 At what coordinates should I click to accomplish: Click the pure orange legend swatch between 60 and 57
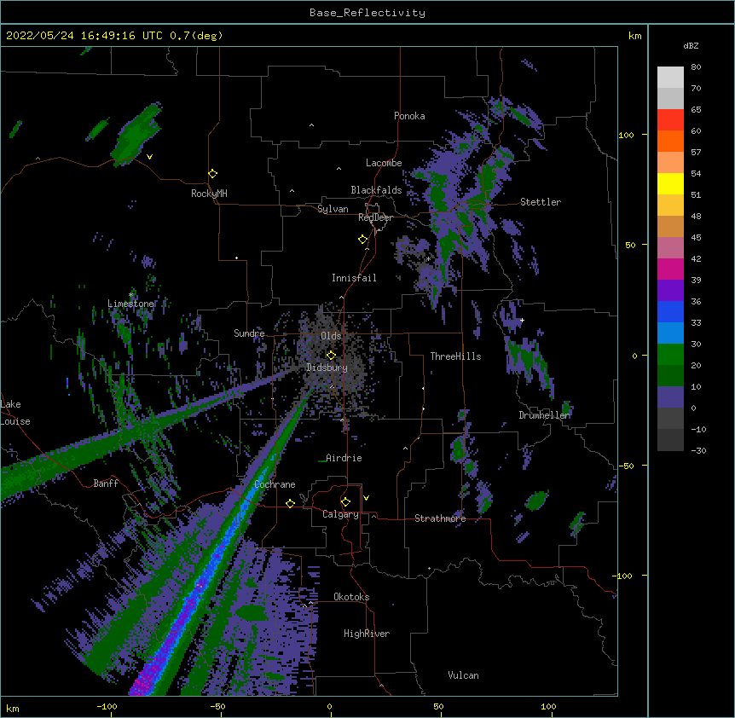670,141
